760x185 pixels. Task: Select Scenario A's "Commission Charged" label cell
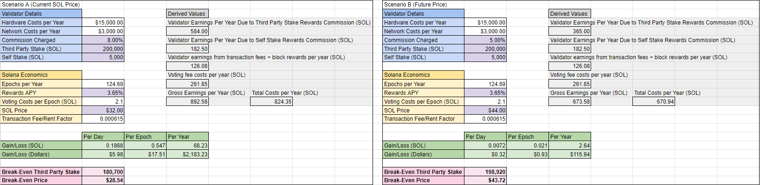pyautogui.click(x=41, y=40)
